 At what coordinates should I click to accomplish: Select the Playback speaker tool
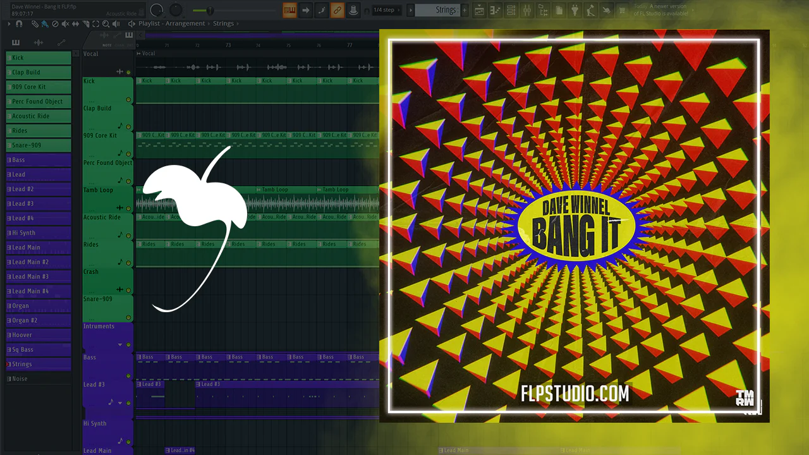coord(117,24)
